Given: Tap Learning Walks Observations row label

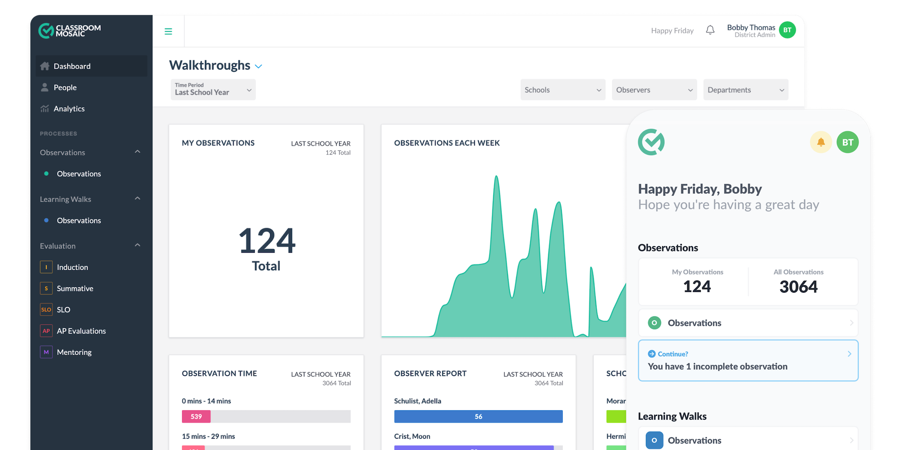Looking at the screenshot, I should coord(695,440).
